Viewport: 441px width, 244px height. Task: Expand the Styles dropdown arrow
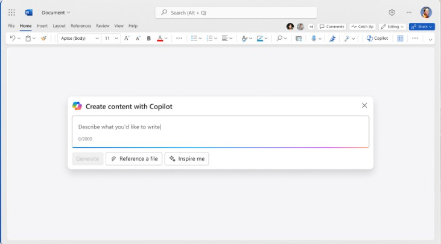click(x=250, y=39)
